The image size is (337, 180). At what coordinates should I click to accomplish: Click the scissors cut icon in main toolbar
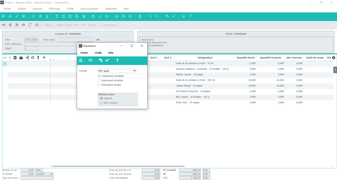pyautogui.click(x=33, y=16)
